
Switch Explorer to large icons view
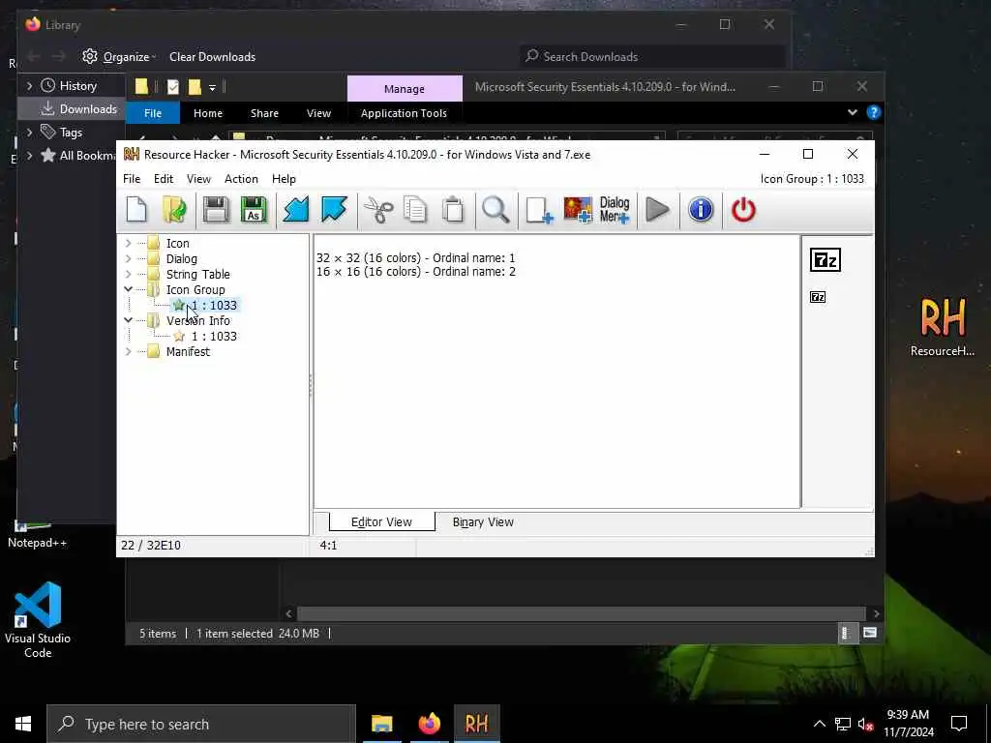[x=870, y=633]
